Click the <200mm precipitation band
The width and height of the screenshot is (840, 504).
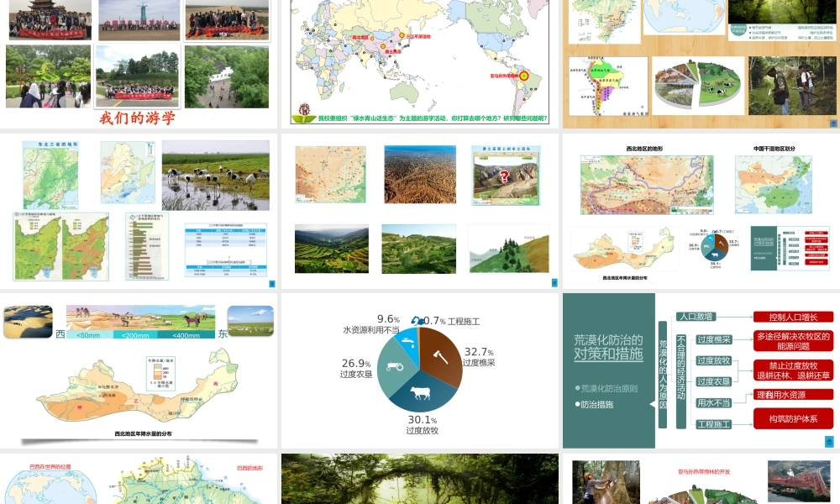coord(135,335)
